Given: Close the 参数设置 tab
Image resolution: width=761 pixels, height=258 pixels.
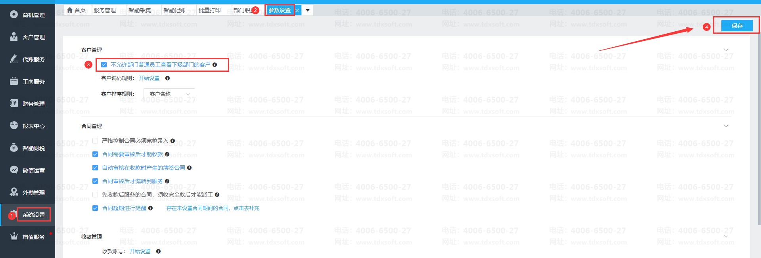Looking at the screenshot, I should (x=297, y=11).
